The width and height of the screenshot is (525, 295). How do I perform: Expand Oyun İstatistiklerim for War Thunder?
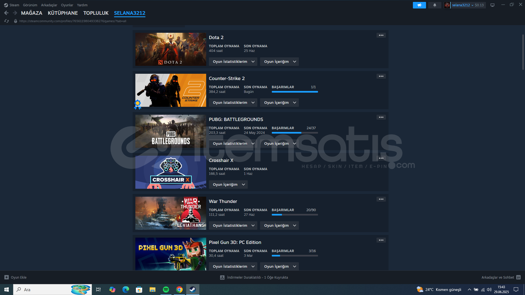tap(233, 225)
